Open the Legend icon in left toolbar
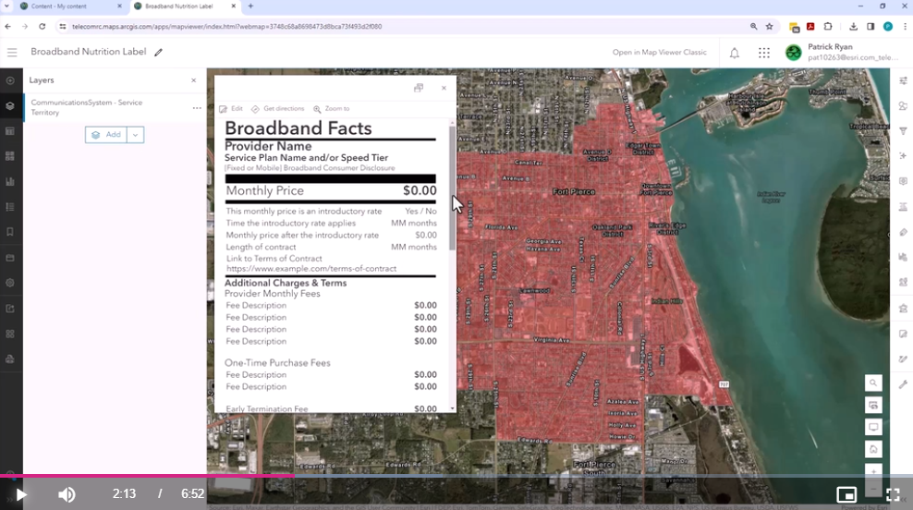Screen dimensions: 913x510 pos(10,207)
